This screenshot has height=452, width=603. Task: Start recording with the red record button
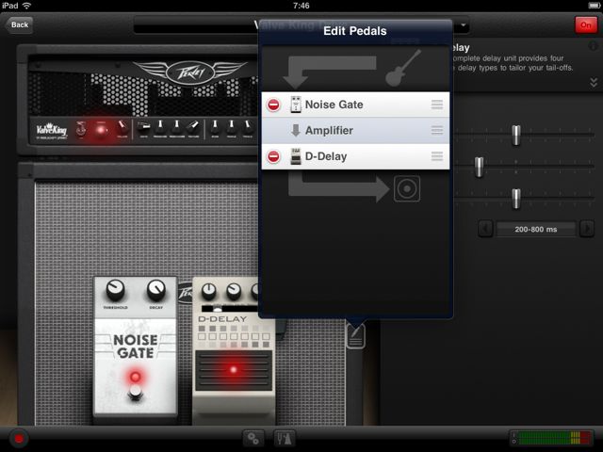tap(19, 439)
